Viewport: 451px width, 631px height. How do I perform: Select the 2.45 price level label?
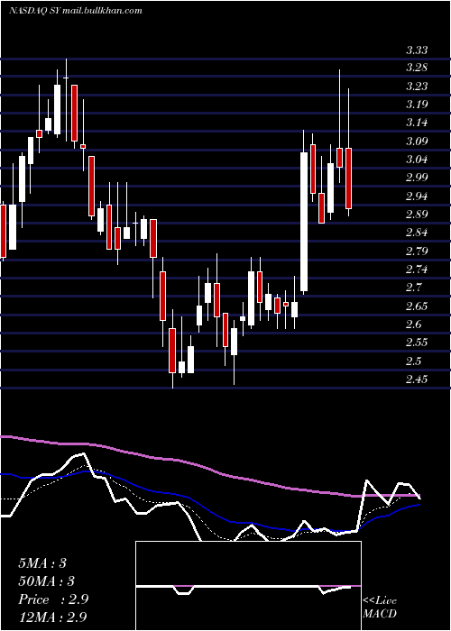[417, 380]
